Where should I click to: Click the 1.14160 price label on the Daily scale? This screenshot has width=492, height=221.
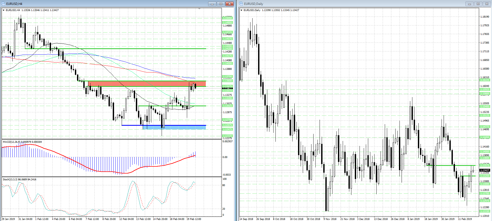(485, 147)
